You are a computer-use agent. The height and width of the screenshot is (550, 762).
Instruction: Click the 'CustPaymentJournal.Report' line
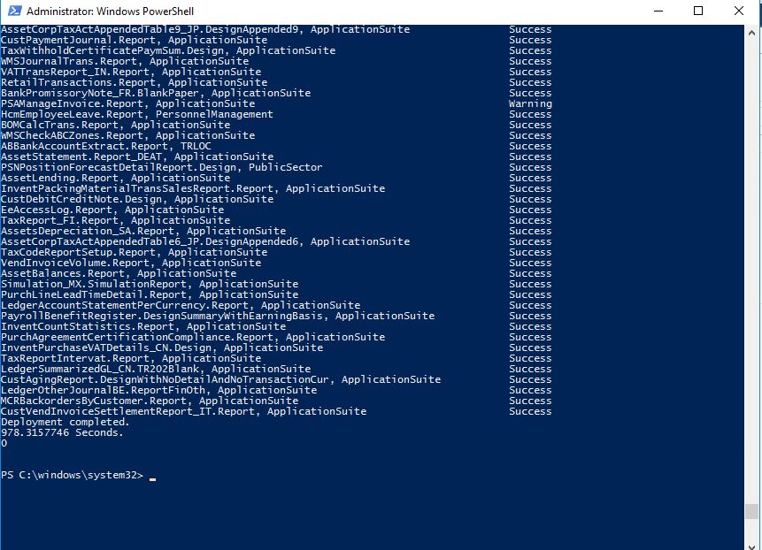[135, 40]
